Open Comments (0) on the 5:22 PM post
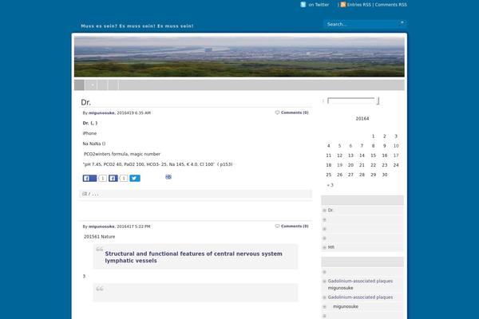This screenshot has height=319, width=479. point(295,226)
